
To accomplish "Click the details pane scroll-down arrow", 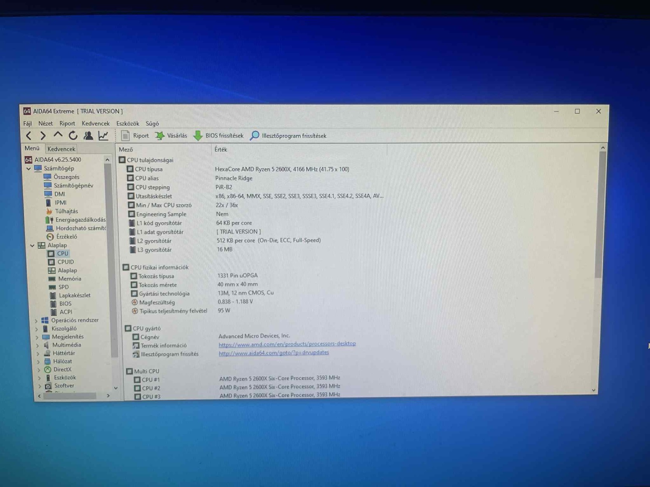I will click(x=594, y=390).
